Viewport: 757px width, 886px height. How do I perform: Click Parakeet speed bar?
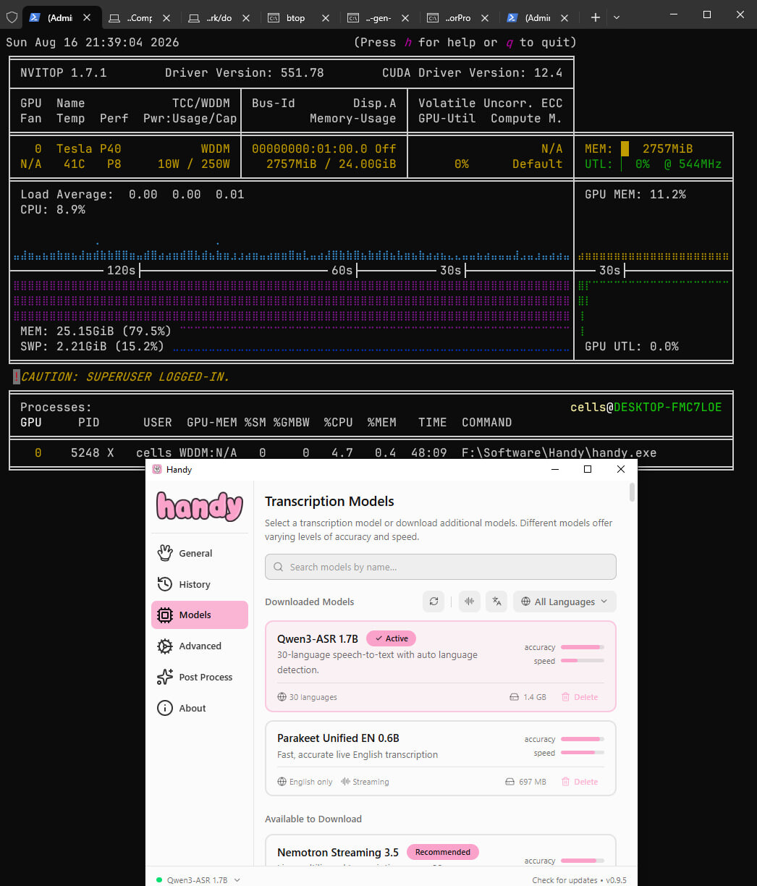[583, 753]
